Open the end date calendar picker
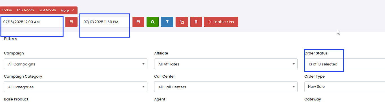385x103 pixels. pyautogui.click(x=138, y=22)
